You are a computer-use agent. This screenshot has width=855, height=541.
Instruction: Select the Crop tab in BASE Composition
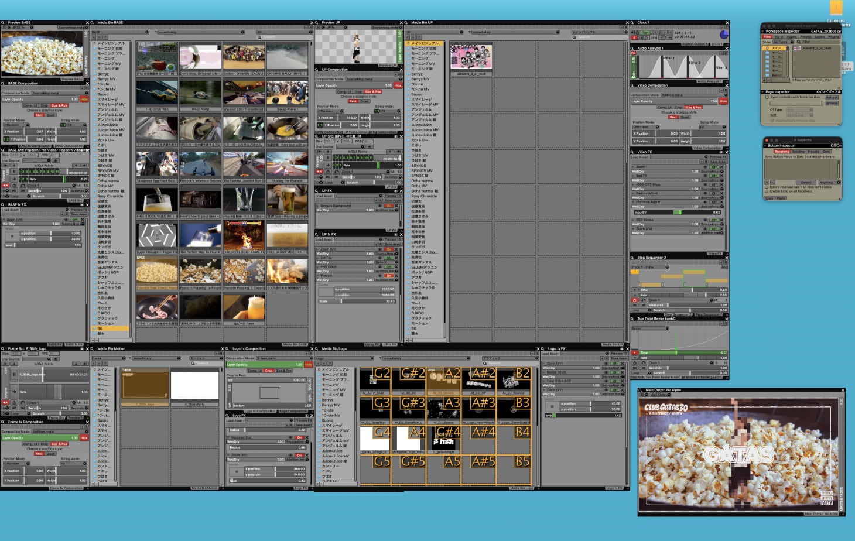click(45, 105)
